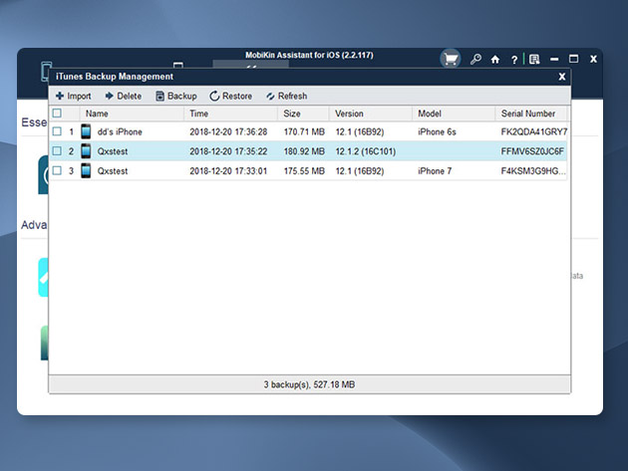Sort by the Time column header
This screenshot has width=628, height=471.
coord(230,114)
